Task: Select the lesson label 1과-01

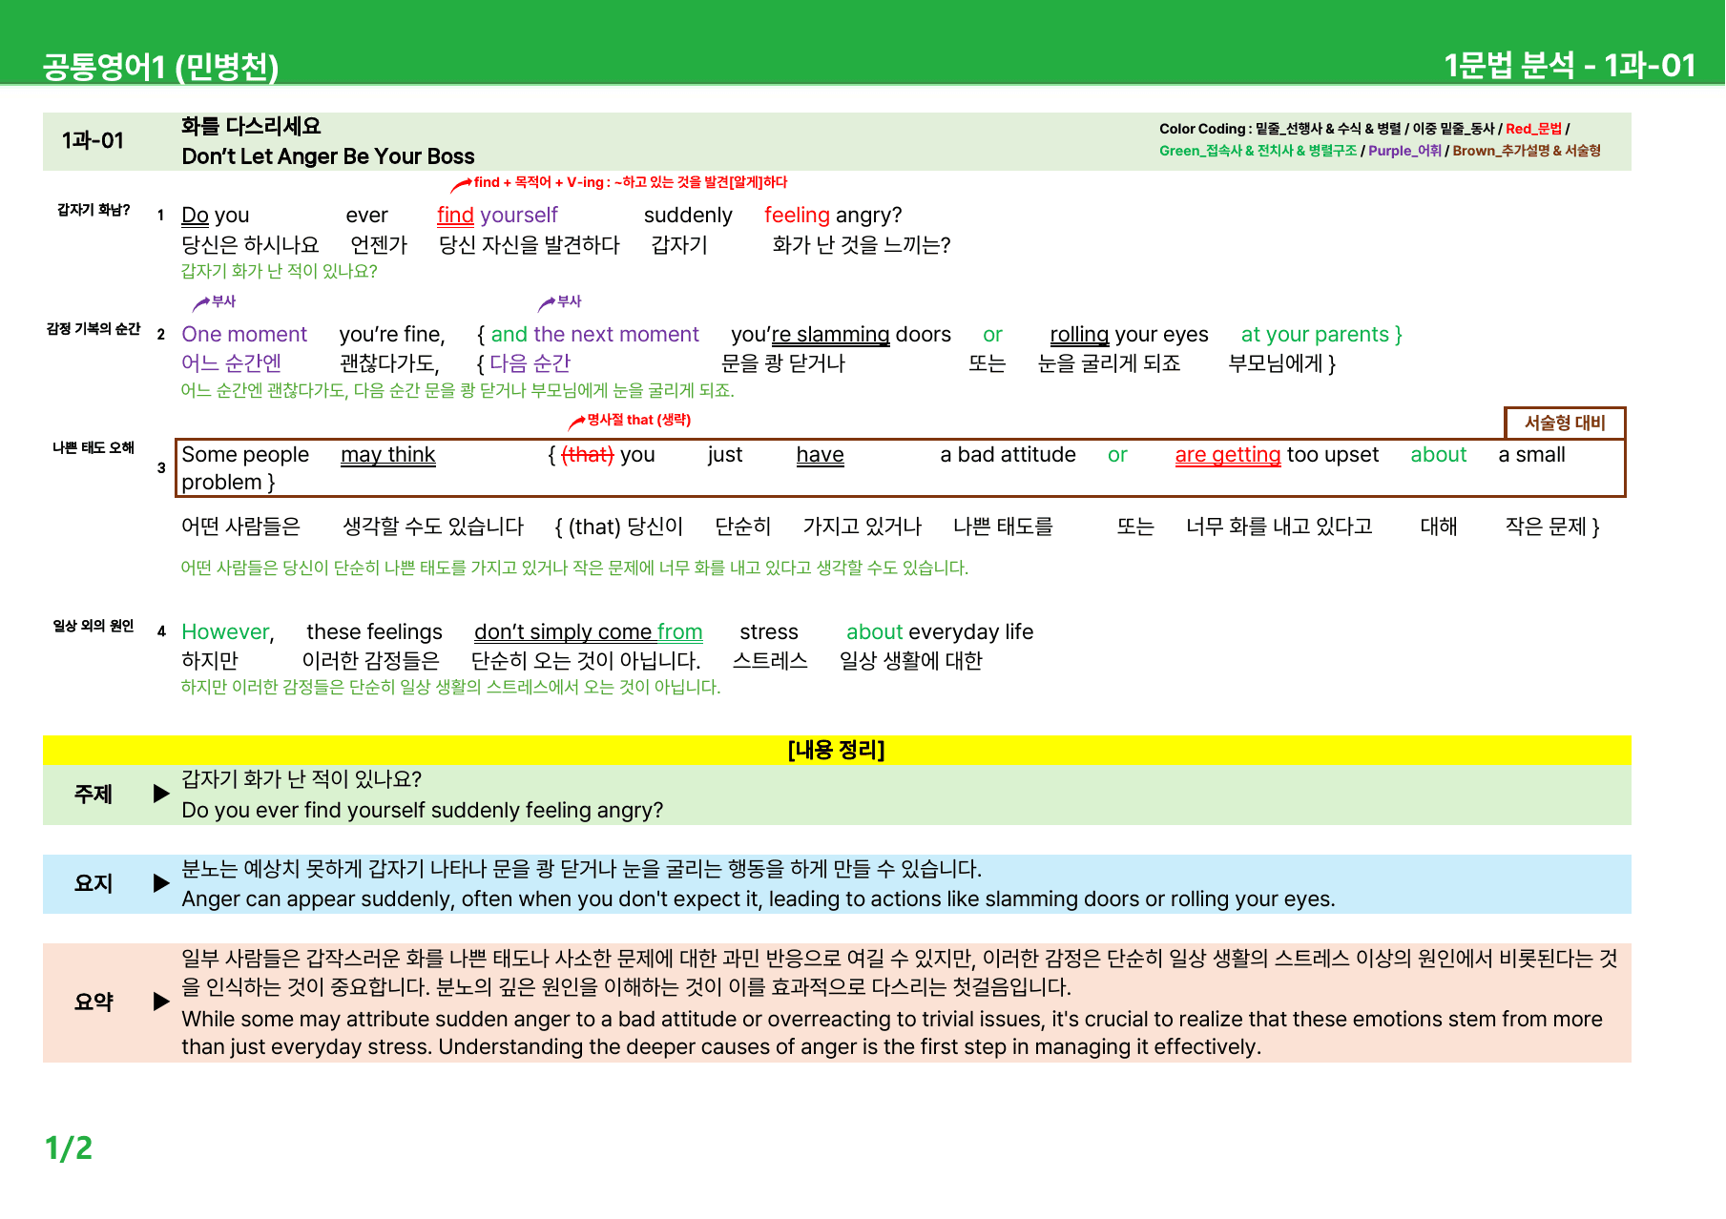Action: pyautogui.click(x=93, y=140)
